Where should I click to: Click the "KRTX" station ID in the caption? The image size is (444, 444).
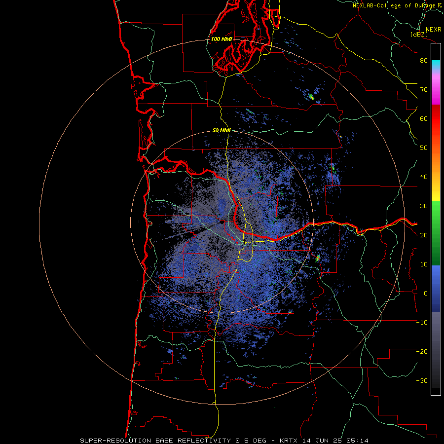pyautogui.click(x=289, y=441)
